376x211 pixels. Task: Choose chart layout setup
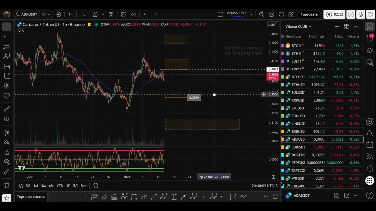point(220,14)
